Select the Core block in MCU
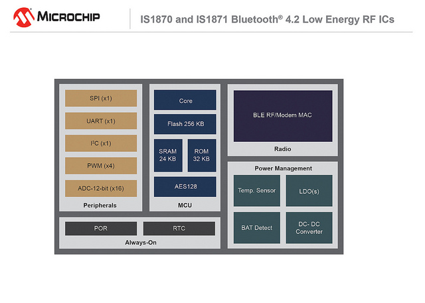 [185, 101]
